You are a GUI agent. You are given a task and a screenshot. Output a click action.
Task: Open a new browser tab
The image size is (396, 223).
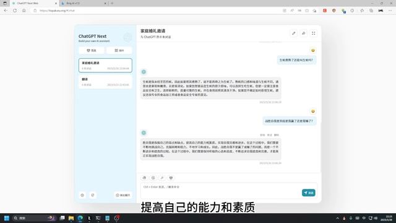coord(112,3)
